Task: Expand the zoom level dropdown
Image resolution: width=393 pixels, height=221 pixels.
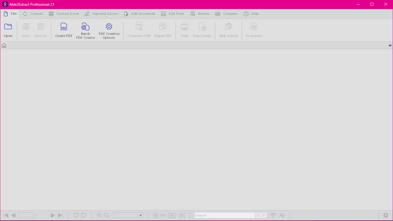Action: click(141, 215)
